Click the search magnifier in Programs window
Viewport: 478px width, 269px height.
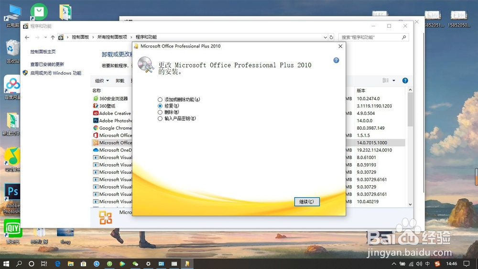click(x=404, y=37)
